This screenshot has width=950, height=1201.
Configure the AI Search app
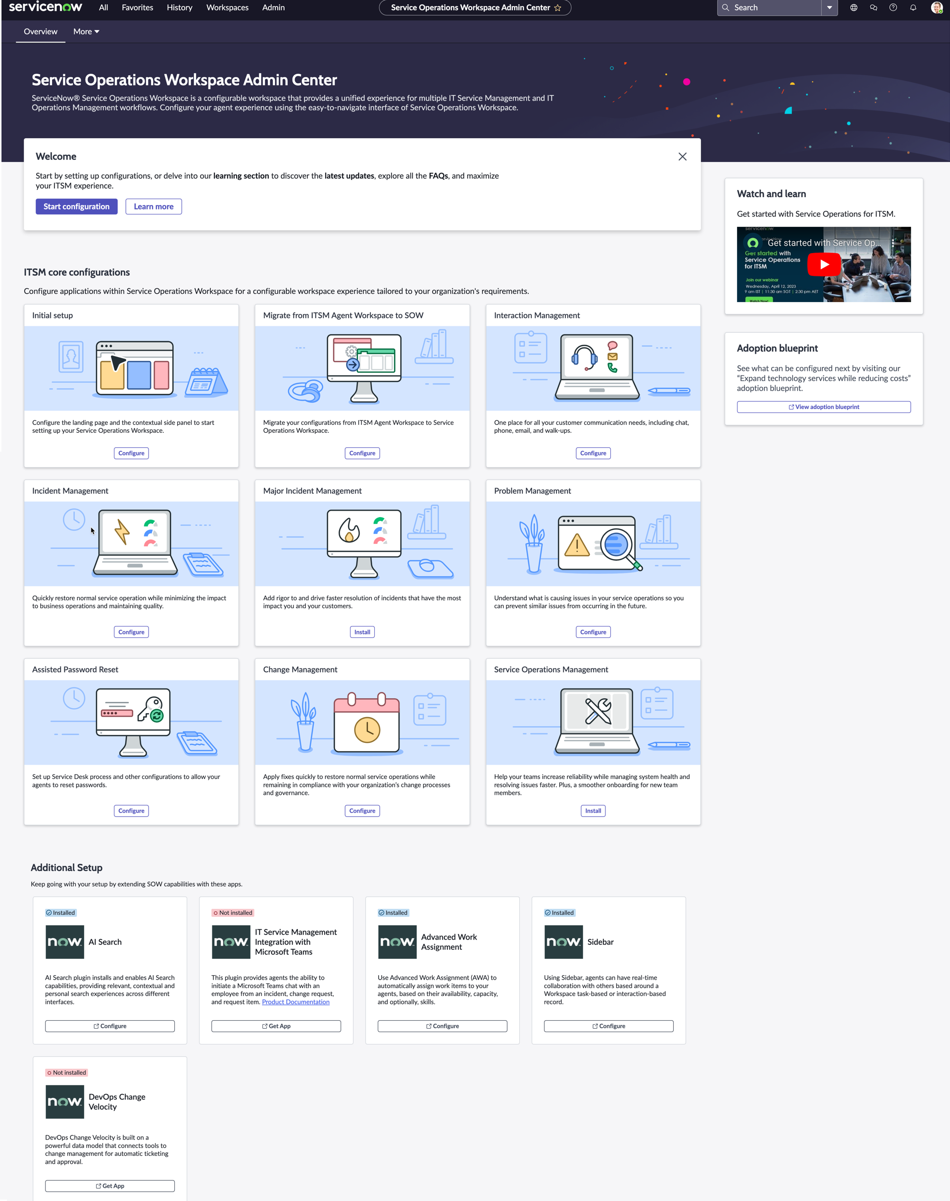109,1026
